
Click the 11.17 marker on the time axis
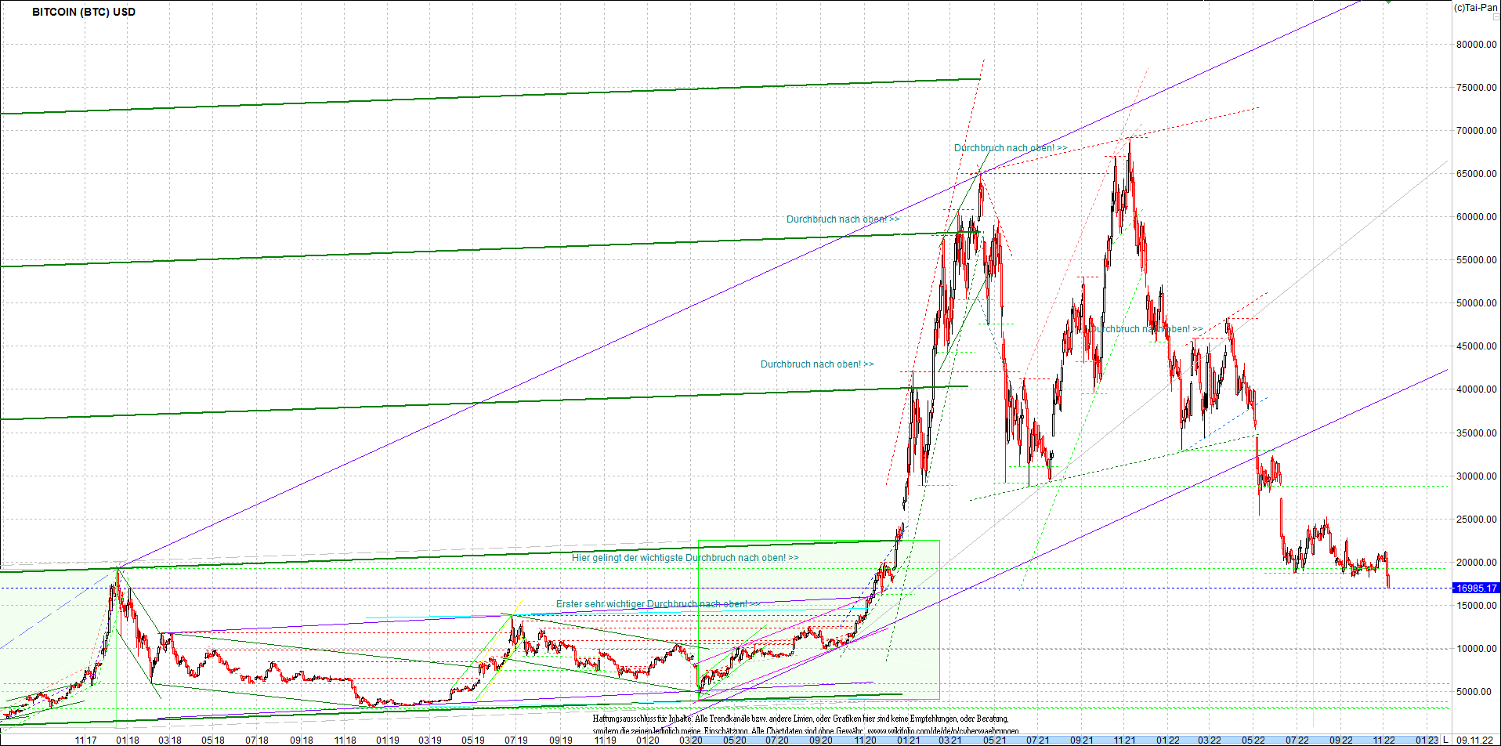pos(86,741)
